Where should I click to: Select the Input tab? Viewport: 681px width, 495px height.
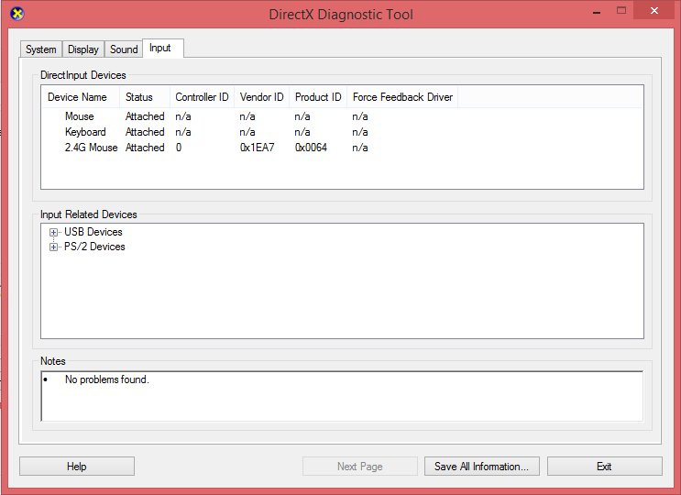click(160, 49)
